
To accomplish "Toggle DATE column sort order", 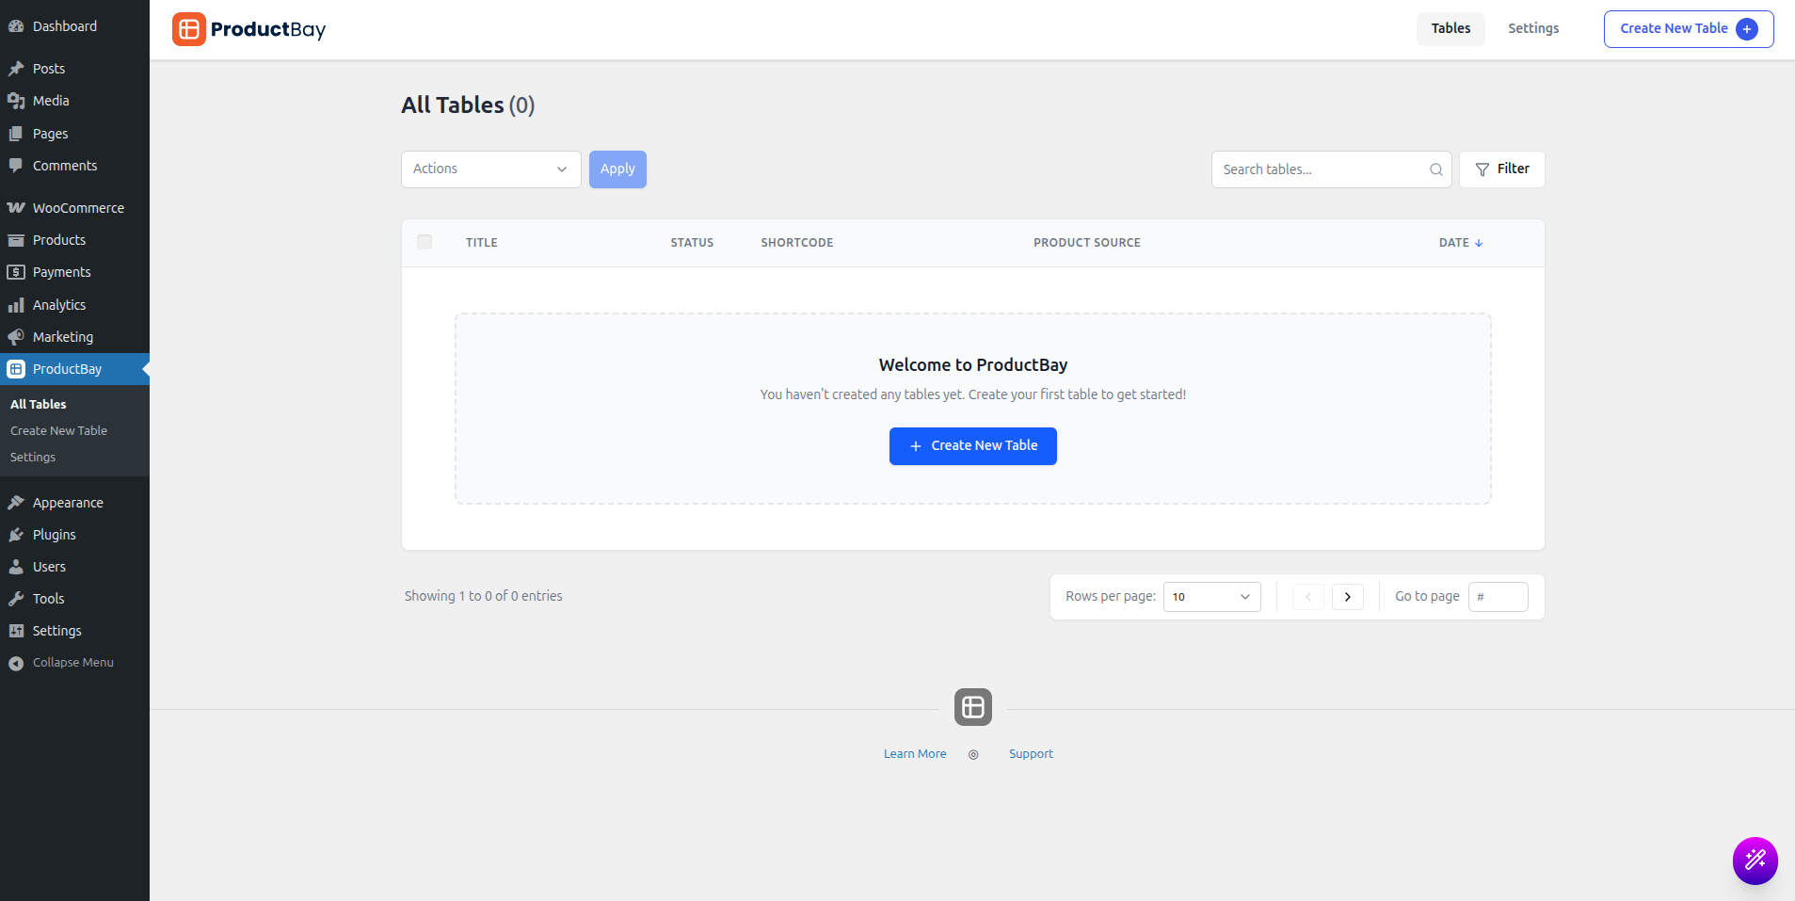I will pos(1461,242).
